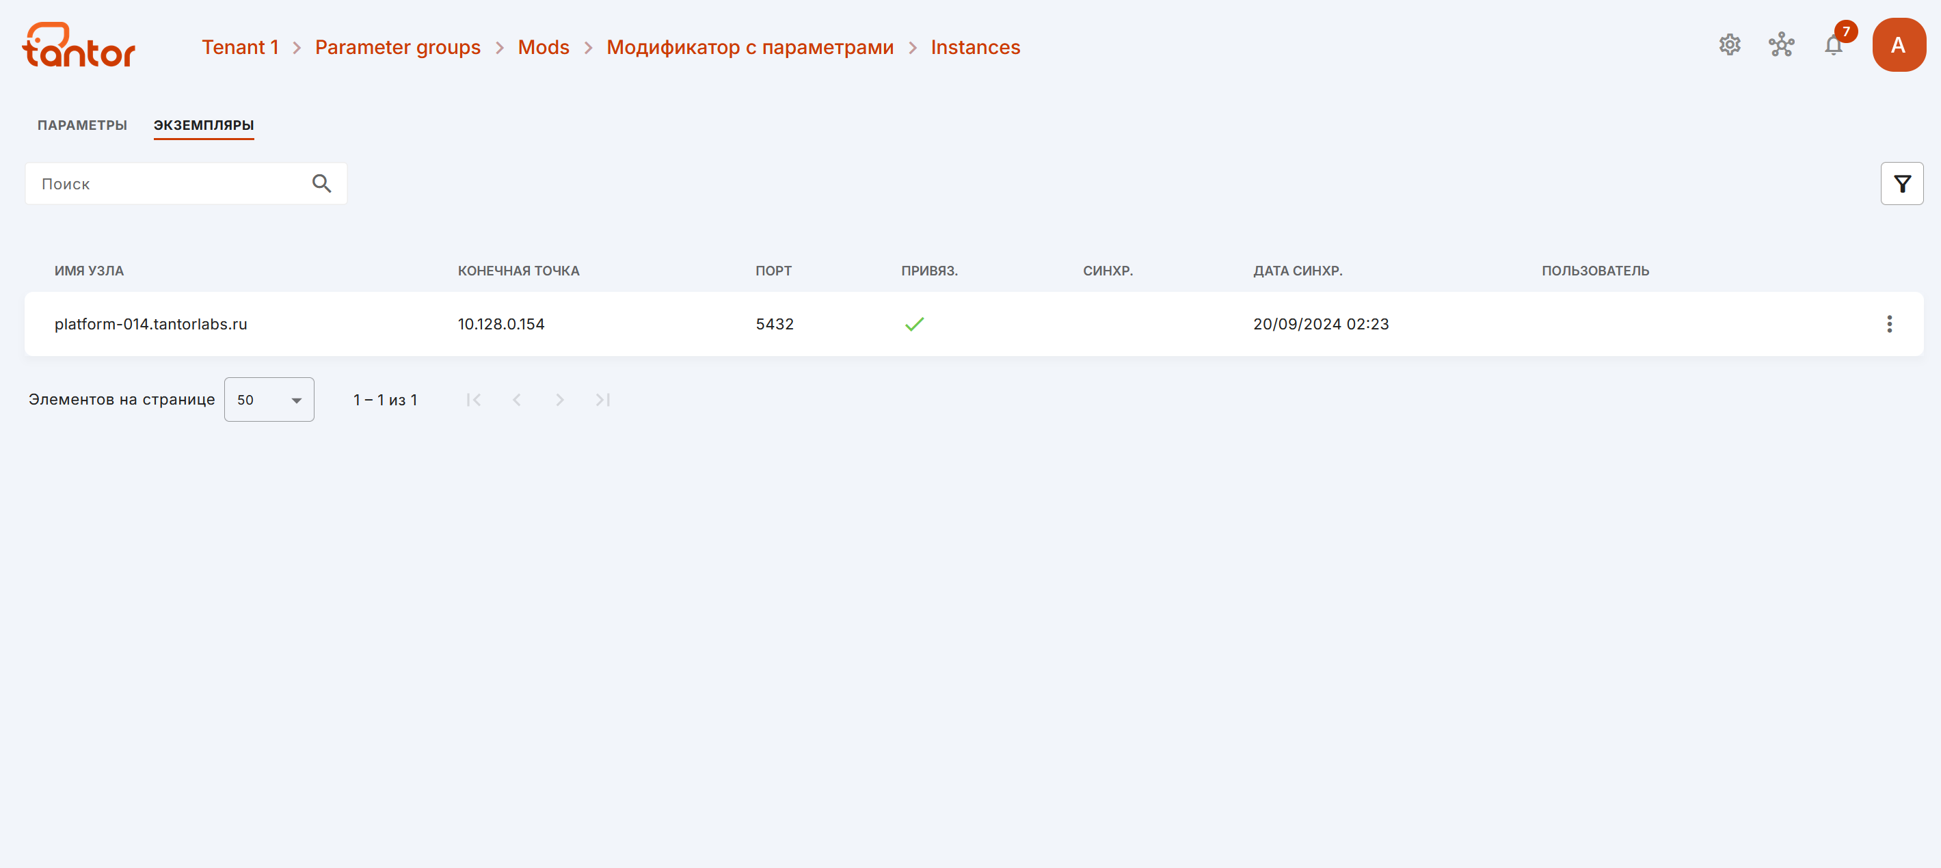Open settings gear icon
The image size is (1941, 868).
click(1730, 44)
